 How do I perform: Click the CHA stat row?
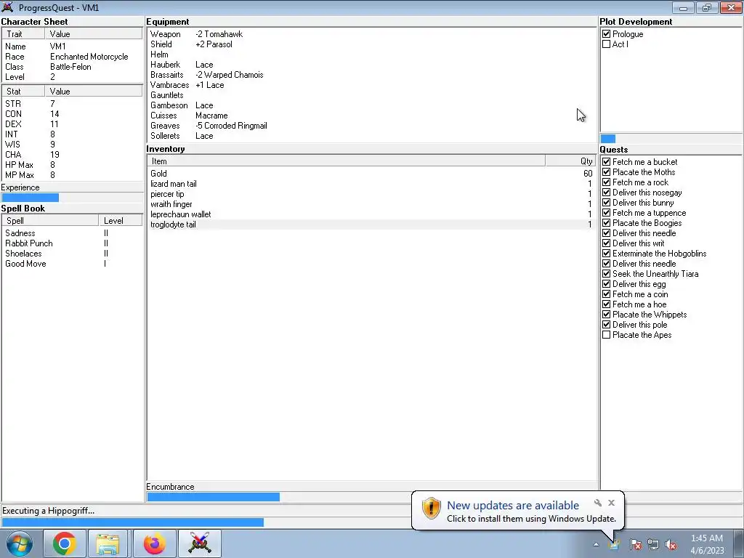click(x=72, y=155)
